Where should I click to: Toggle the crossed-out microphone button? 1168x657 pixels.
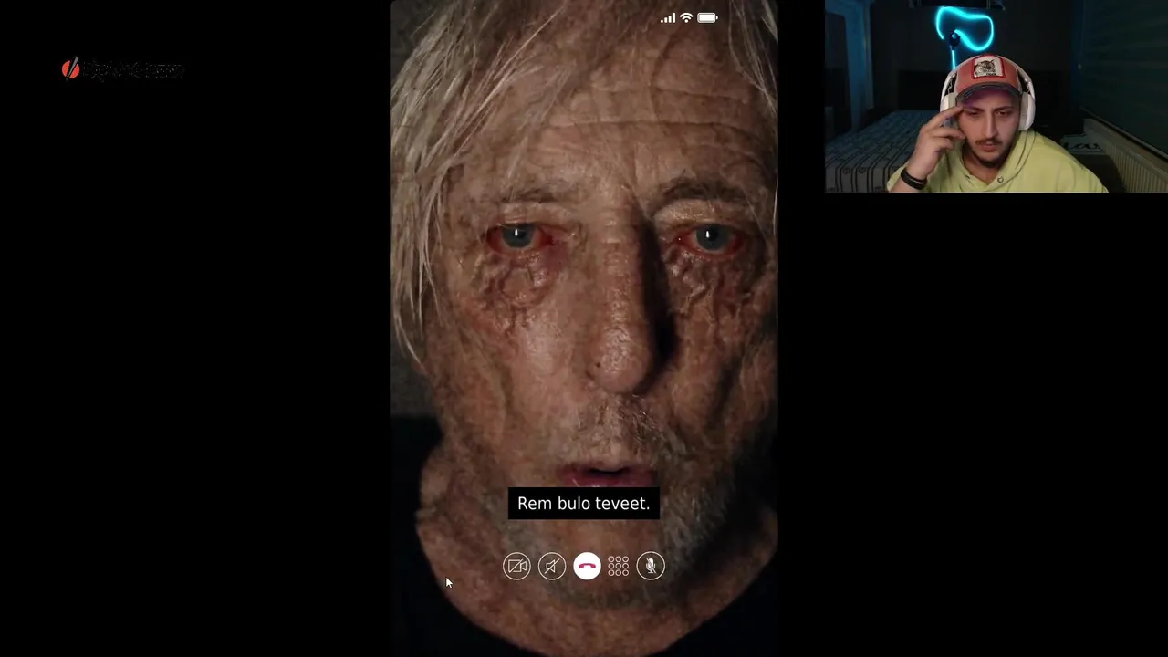pos(651,567)
